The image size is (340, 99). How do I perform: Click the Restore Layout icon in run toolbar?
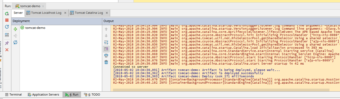[7, 35]
